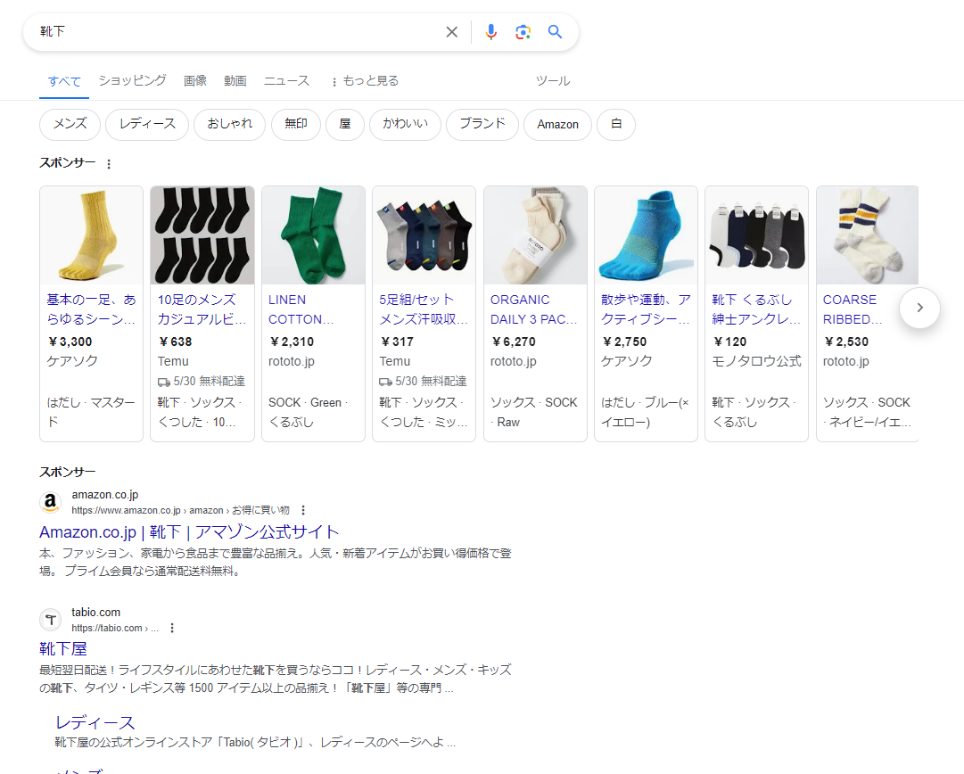The image size is (964, 774).
Task: Open the green linen cotton socks image
Action: coord(314,235)
